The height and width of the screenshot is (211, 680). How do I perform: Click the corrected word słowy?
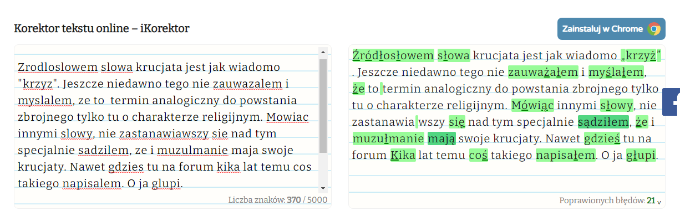pos(616,105)
